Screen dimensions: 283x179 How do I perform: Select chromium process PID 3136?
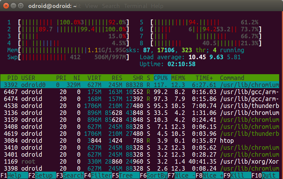[140, 113]
